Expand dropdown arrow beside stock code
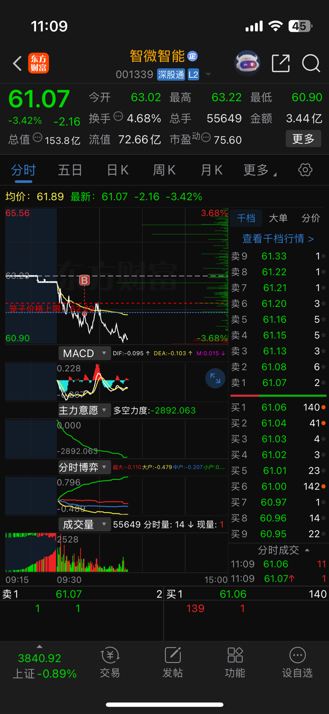 tap(208, 75)
